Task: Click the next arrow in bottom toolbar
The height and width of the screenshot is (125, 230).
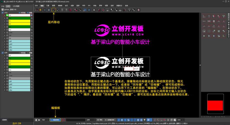Action: [x=39, y=120]
